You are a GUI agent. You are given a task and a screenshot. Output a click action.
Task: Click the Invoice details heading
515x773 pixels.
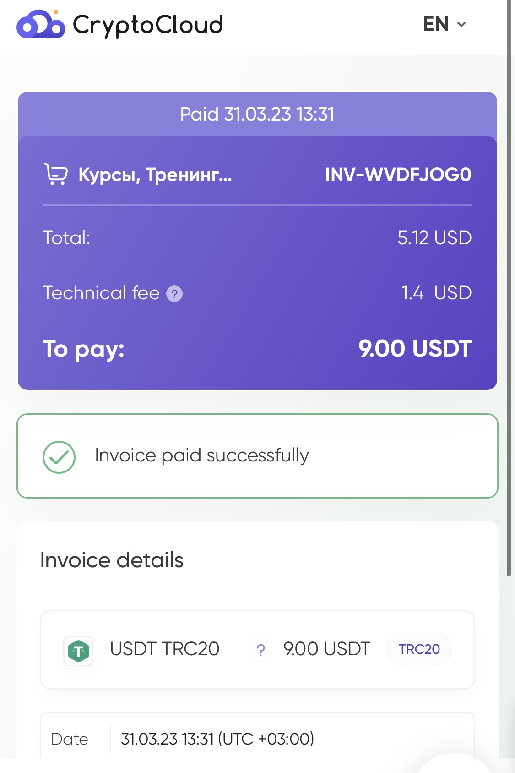[x=112, y=560]
